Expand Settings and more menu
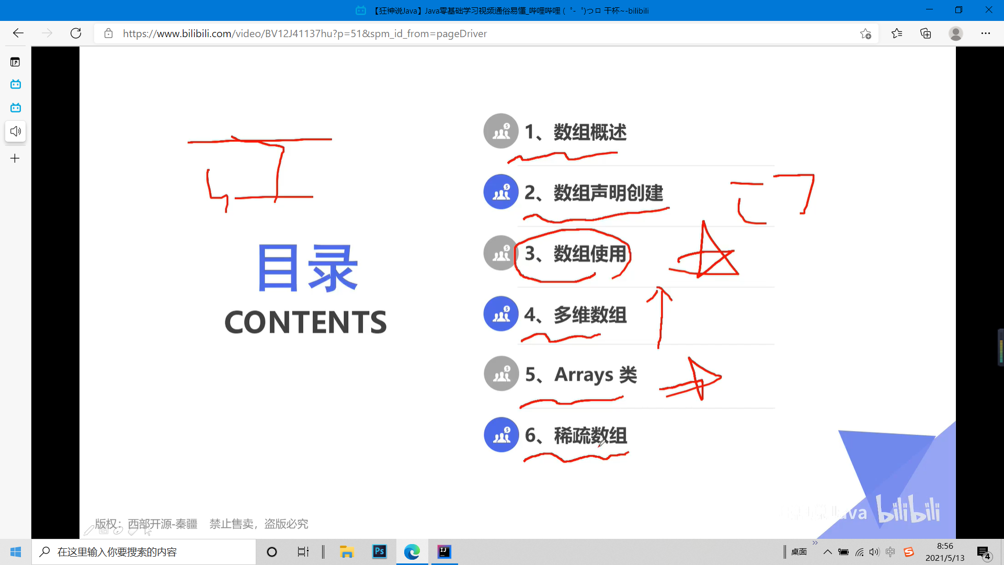Image resolution: width=1004 pixels, height=565 pixels. 985,33
